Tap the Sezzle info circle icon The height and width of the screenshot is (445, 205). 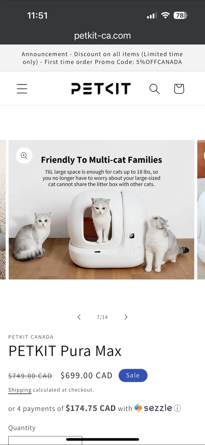coord(177,408)
